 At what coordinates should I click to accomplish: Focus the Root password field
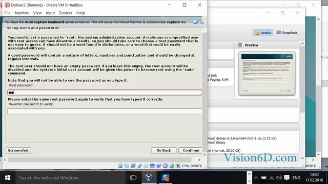point(105,93)
